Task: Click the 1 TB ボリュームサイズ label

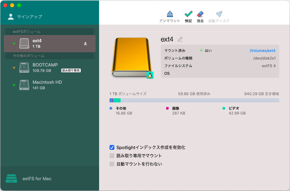Action: [128, 94]
